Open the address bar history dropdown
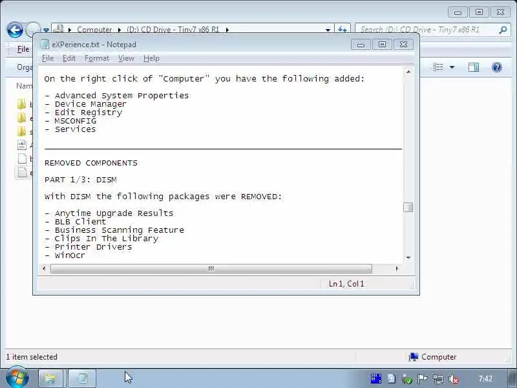 [328, 30]
